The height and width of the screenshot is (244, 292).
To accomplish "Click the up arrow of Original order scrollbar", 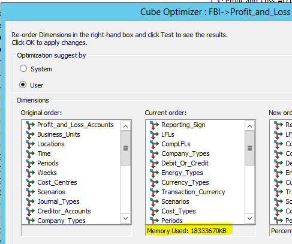I will 125,126.
